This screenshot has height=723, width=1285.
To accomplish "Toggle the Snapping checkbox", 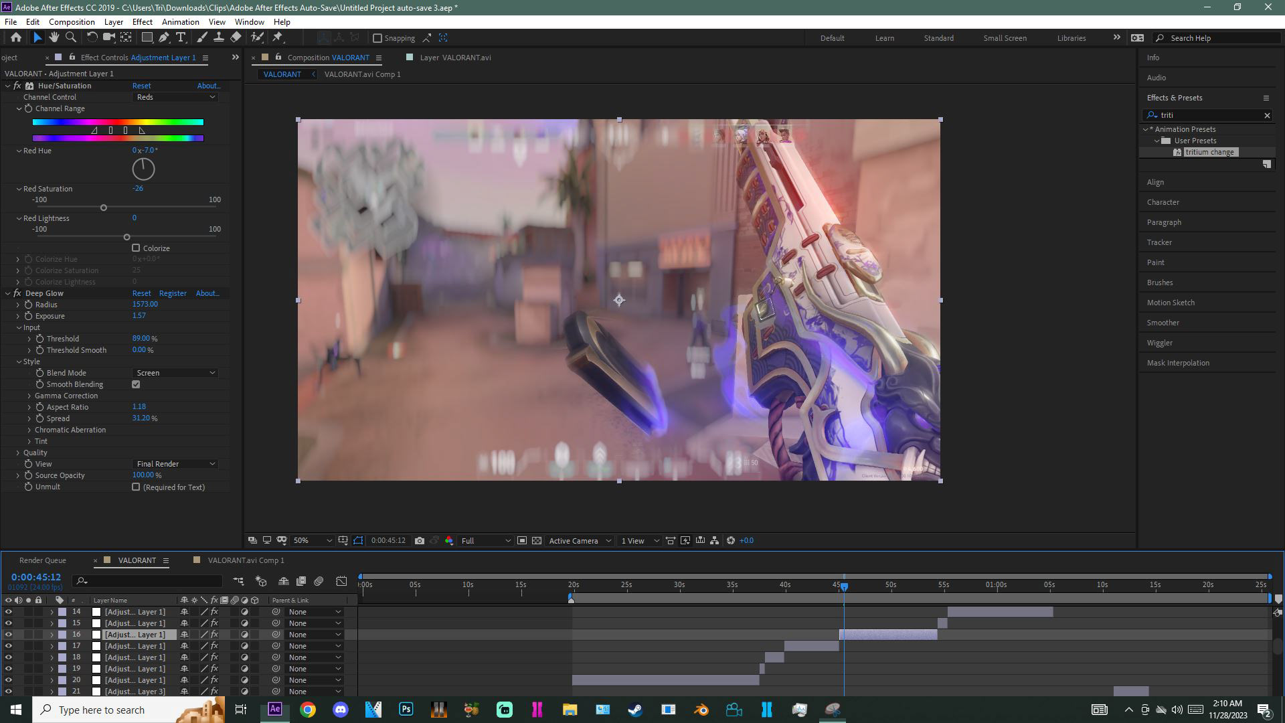I will (377, 38).
